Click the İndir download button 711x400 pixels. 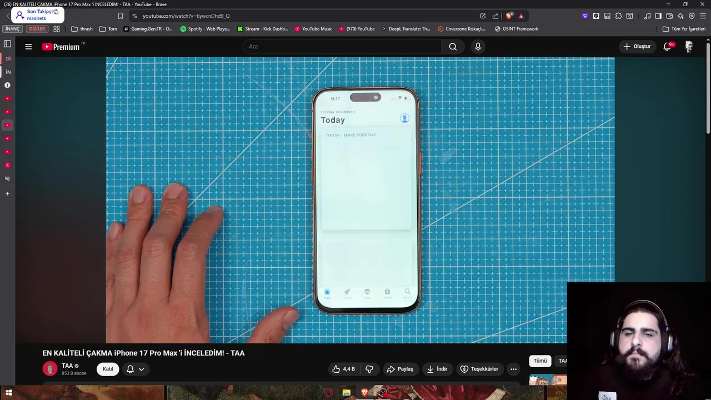(x=437, y=369)
